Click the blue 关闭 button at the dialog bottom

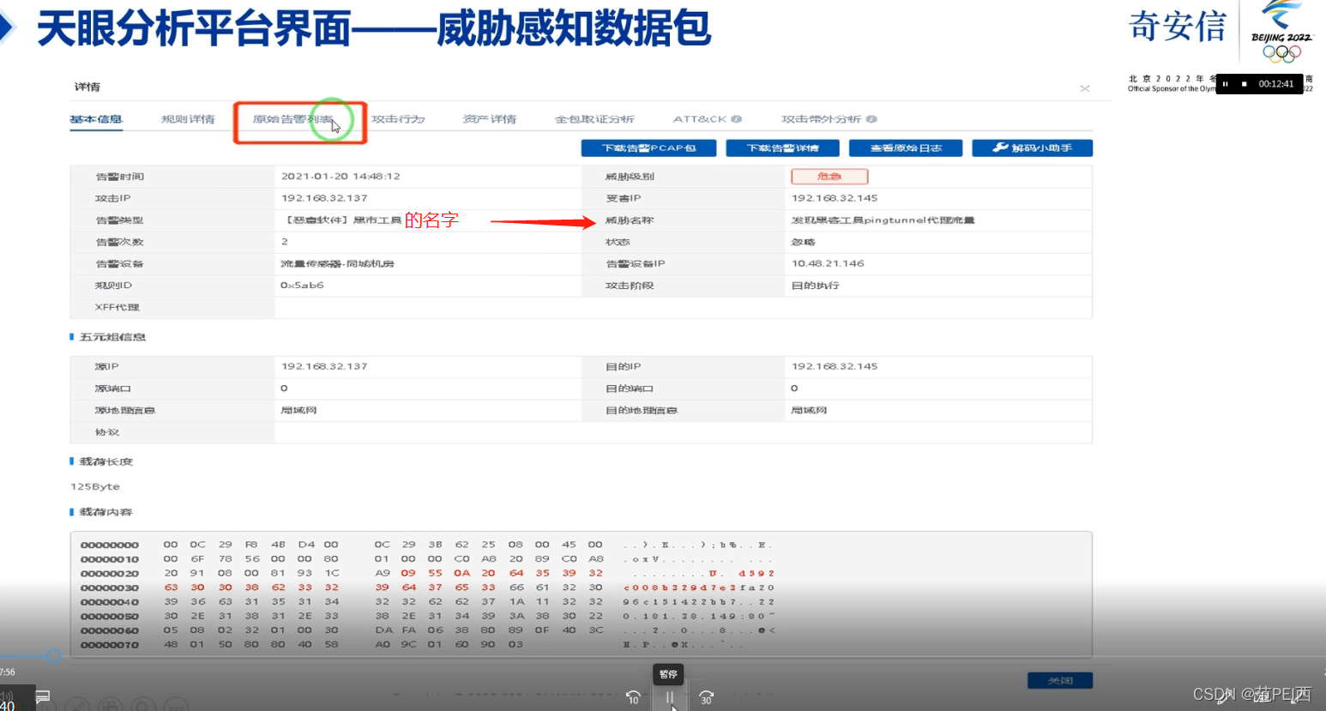click(1060, 680)
